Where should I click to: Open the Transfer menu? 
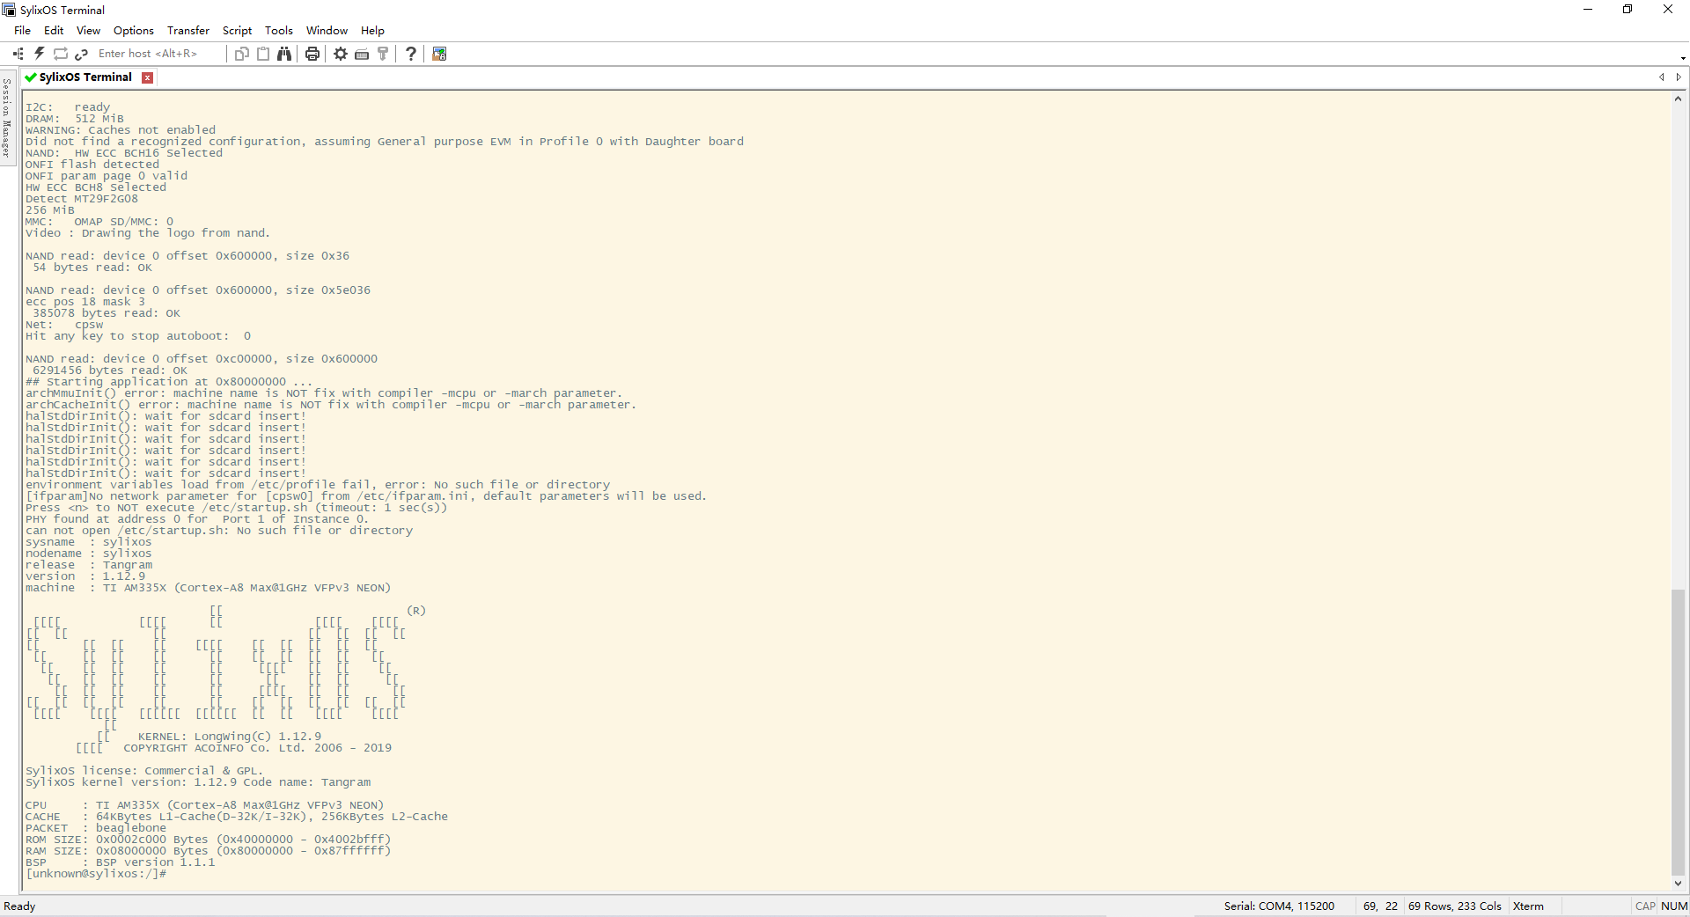tap(187, 30)
